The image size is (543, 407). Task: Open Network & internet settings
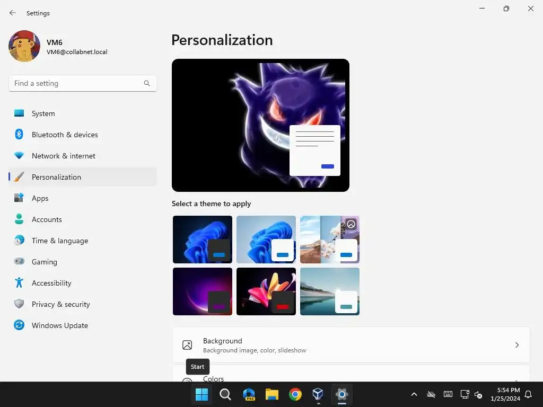point(82,156)
